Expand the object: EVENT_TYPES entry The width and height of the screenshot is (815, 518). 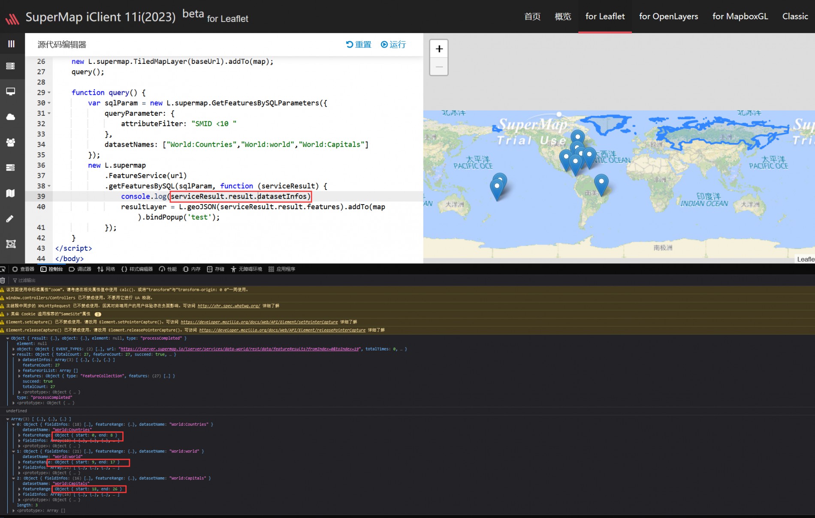click(x=14, y=349)
